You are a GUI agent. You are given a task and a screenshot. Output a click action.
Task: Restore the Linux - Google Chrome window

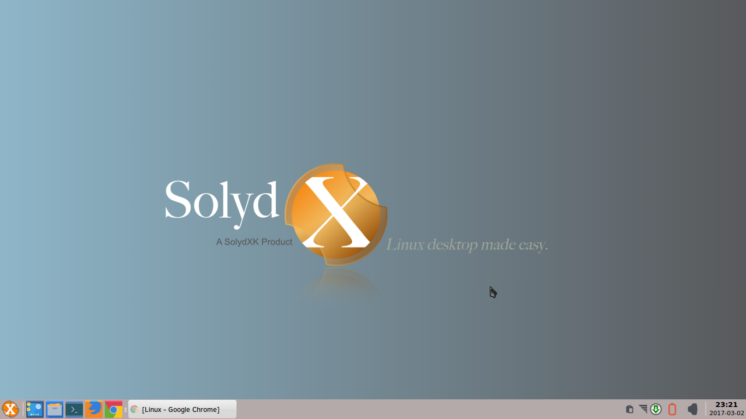[182, 409]
